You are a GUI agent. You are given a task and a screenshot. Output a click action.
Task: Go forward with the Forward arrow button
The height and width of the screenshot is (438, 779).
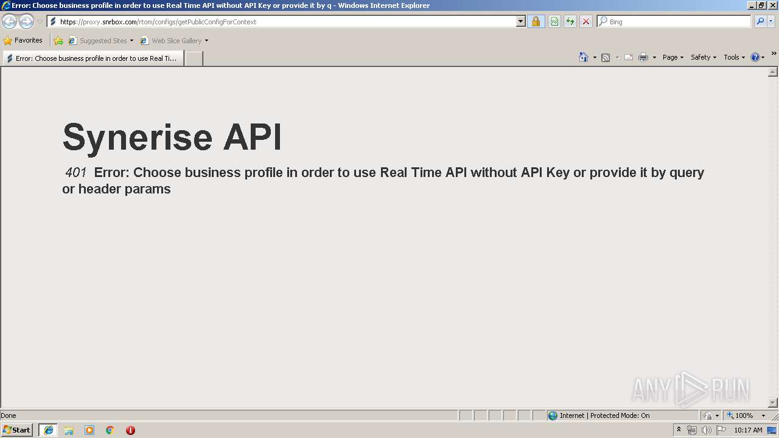pyautogui.click(x=26, y=22)
